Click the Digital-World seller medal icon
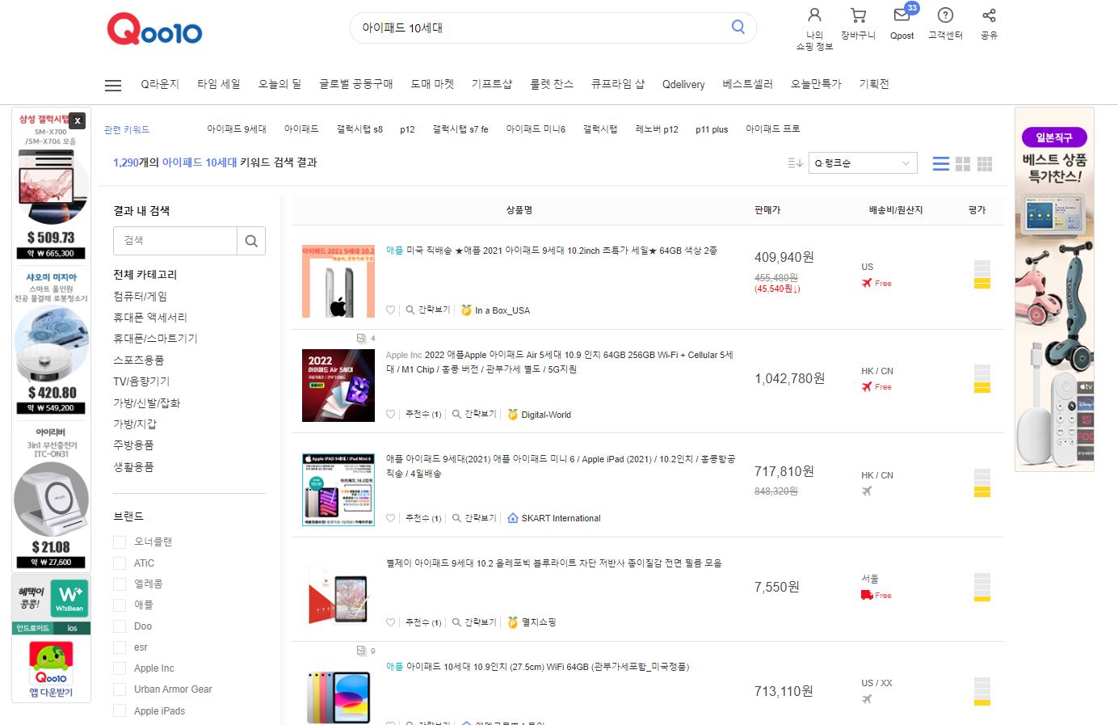 (513, 415)
